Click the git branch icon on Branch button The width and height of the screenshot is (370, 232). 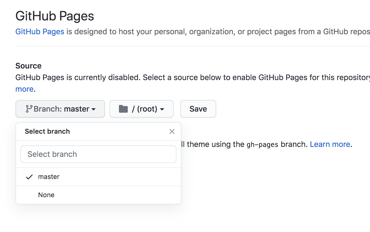click(29, 109)
